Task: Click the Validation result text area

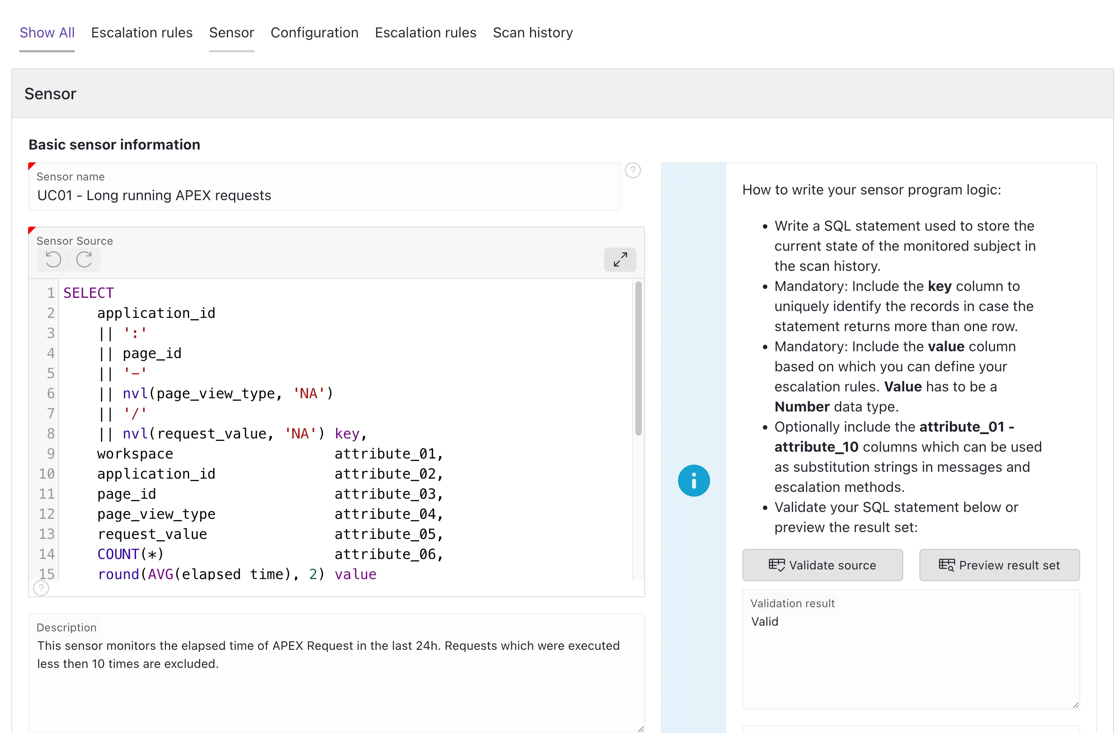Action: point(910,657)
